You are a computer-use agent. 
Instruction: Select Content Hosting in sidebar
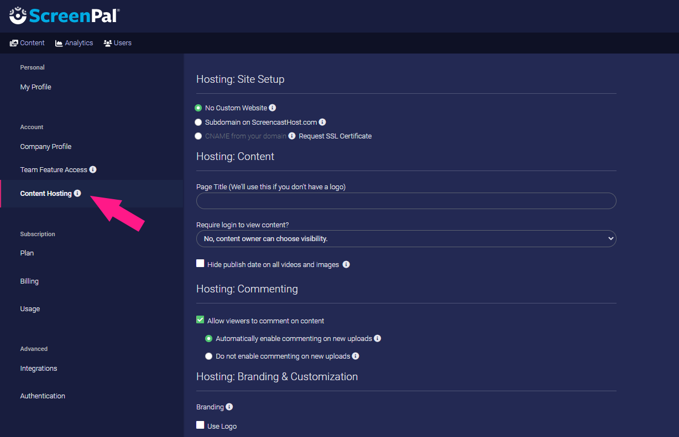tap(46, 193)
